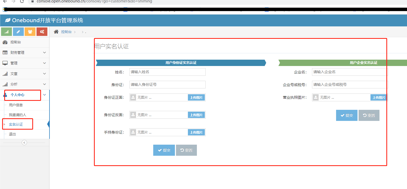Collapse sidebar using double-arrow icon

[x=24, y=143]
